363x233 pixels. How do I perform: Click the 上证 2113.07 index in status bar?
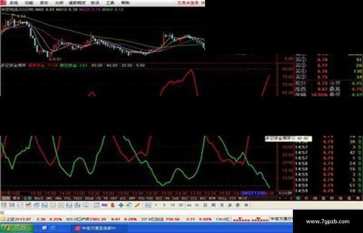click(x=18, y=219)
